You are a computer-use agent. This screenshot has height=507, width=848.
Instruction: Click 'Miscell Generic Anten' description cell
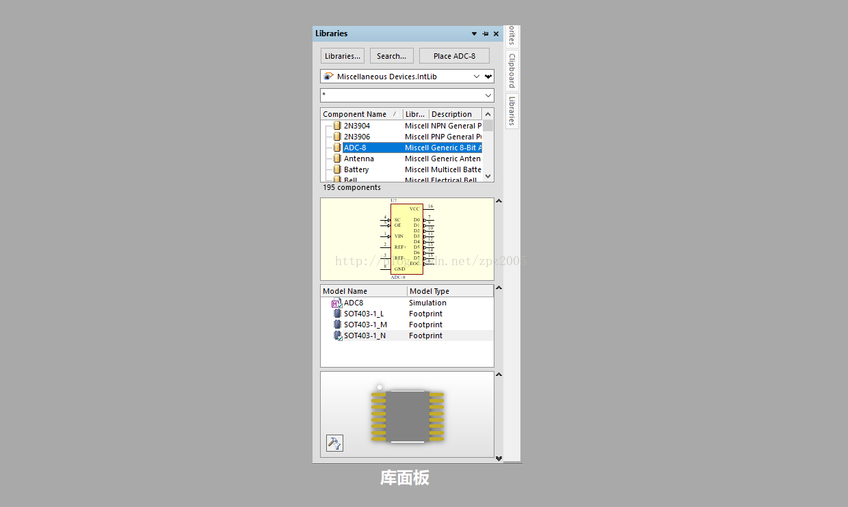click(443, 159)
